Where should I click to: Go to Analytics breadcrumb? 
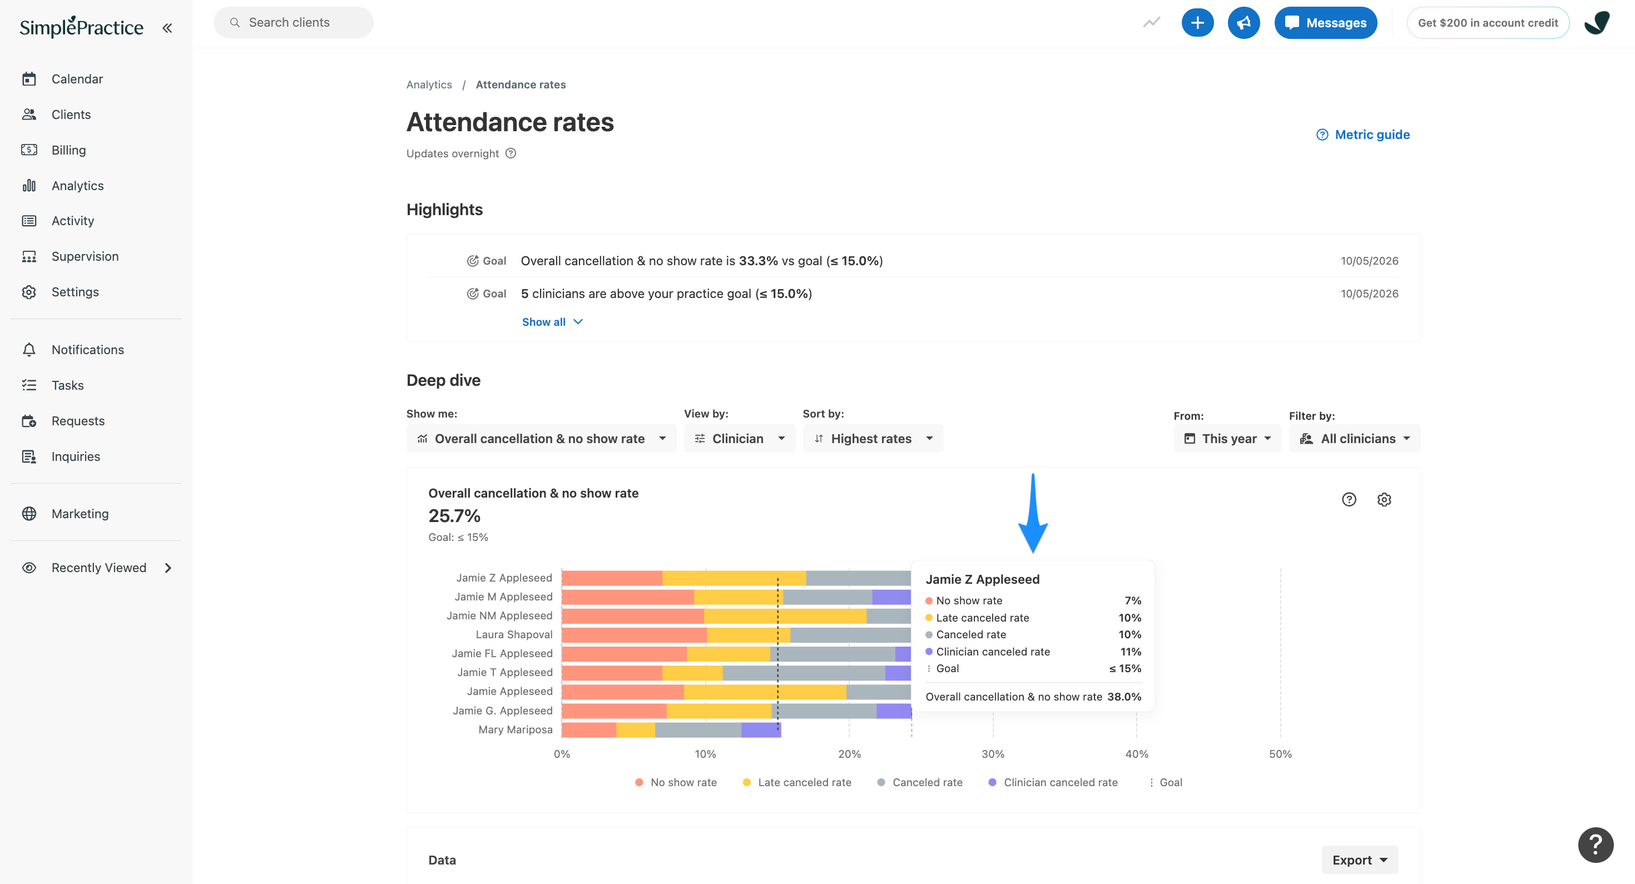[429, 85]
